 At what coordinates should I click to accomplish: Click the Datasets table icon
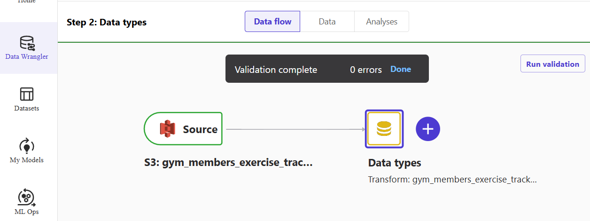[x=27, y=94]
